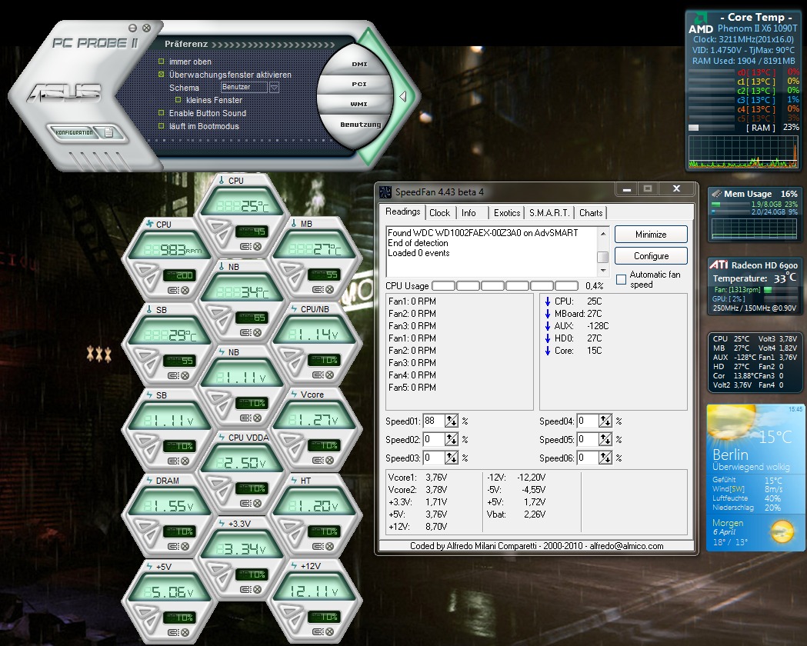Close the CPU VDDA voltage monitor
The image size is (807, 646).
(257, 503)
